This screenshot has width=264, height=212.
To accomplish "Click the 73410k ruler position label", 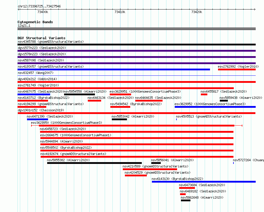I will coord(120,12).
